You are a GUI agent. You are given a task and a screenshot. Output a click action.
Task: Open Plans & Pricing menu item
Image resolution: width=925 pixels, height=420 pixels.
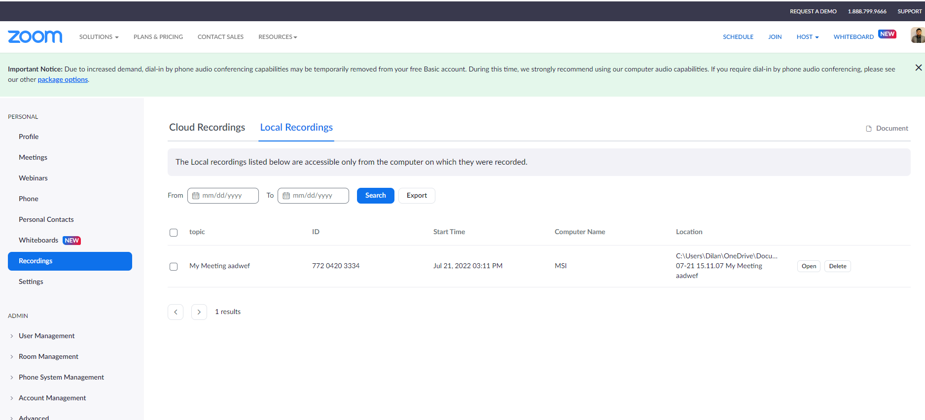click(x=158, y=37)
